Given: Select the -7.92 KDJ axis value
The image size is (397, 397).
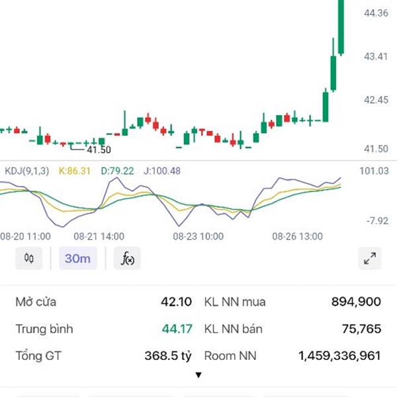Looking at the screenshot, I should coord(377,221).
